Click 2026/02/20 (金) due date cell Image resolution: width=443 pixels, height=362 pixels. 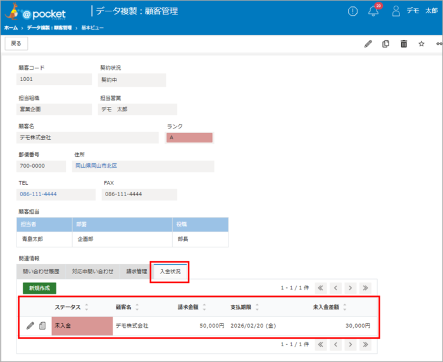pyautogui.click(x=253, y=326)
